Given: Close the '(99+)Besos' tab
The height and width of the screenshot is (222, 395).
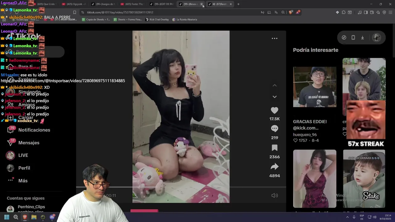Looking at the screenshot, I should point(202,4).
